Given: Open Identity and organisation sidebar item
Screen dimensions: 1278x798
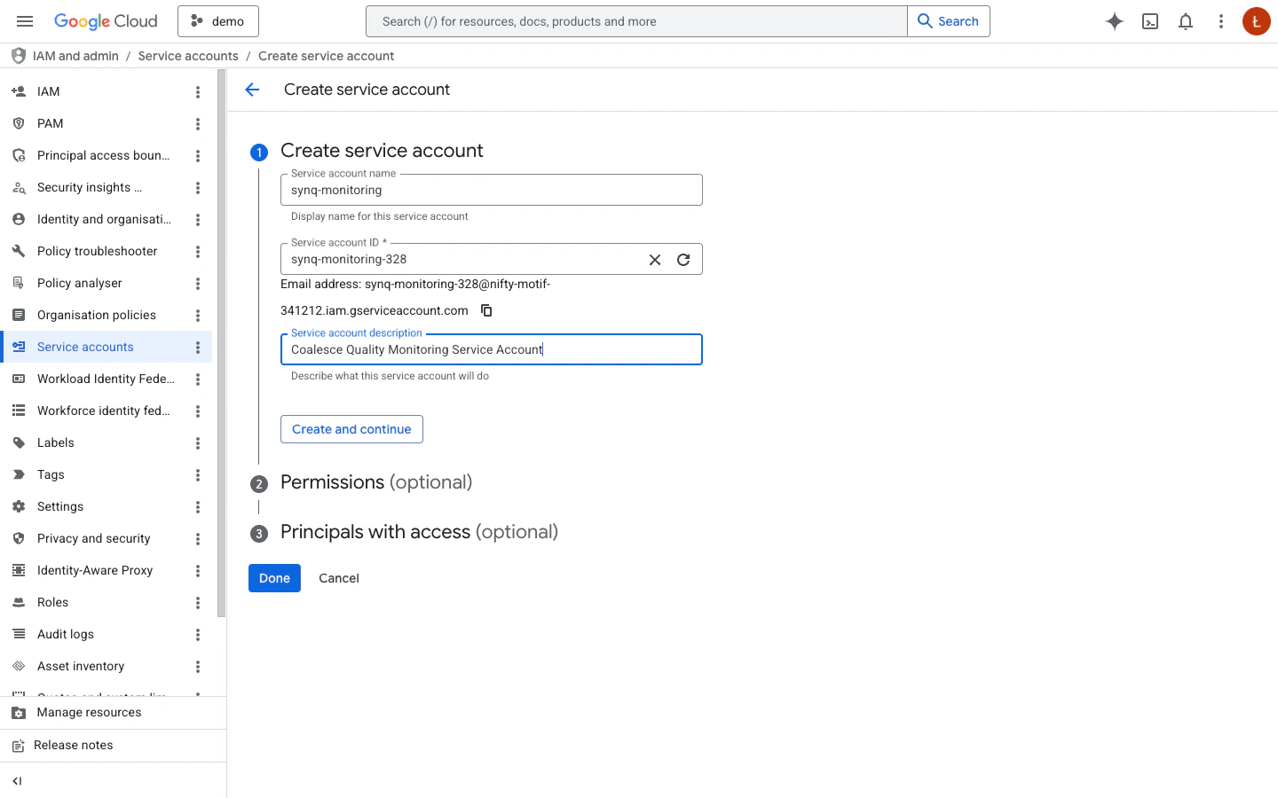Looking at the screenshot, I should pos(106,219).
